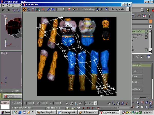The image size is (154, 115).
Task: Click Make Unique icon below modifier stack
Action: click(137, 57)
